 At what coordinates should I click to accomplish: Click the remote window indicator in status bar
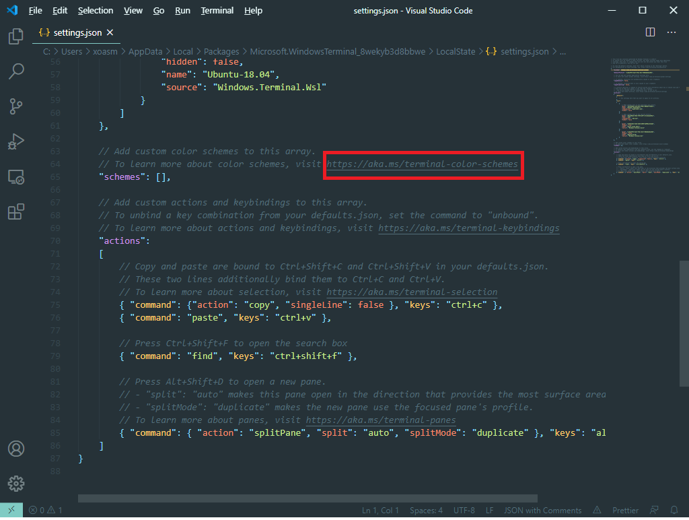[11, 510]
